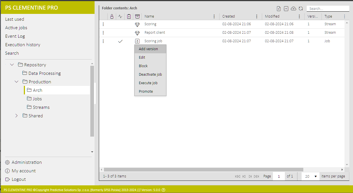353x193 pixels.
Task: Open the row actions menu for Scoring
Action: (x=103, y=24)
